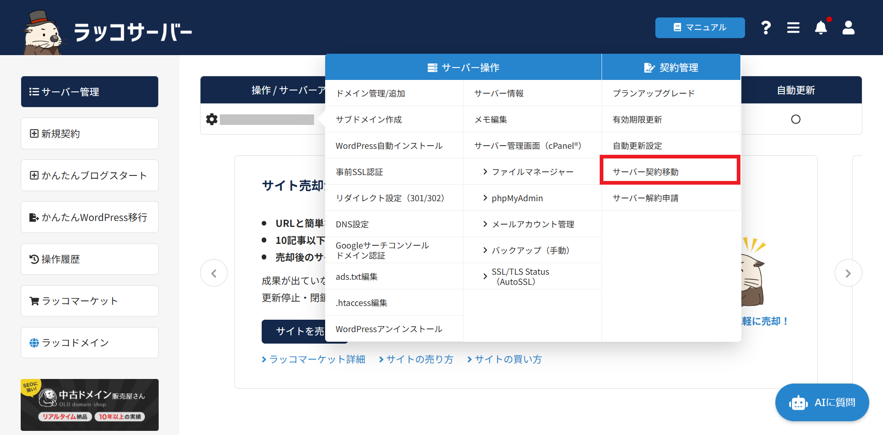
Task: Open the help question mark icon
Action: [x=766, y=28]
